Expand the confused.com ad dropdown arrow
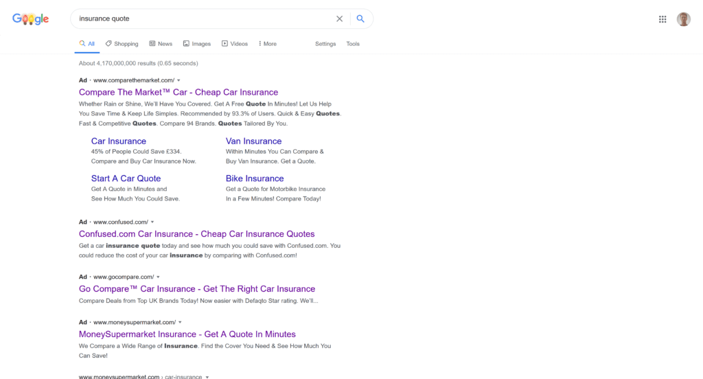The width and height of the screenshot is (703, 379). click(x=152, y=222)
